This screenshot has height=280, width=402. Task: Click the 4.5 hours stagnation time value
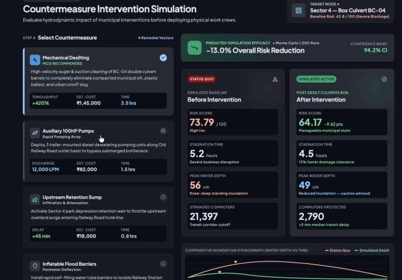pos(313,154)
